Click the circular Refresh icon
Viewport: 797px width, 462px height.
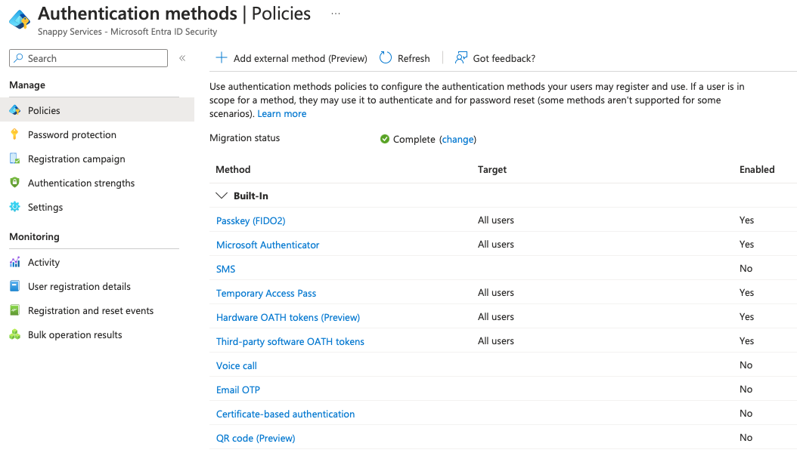point(386,58)
